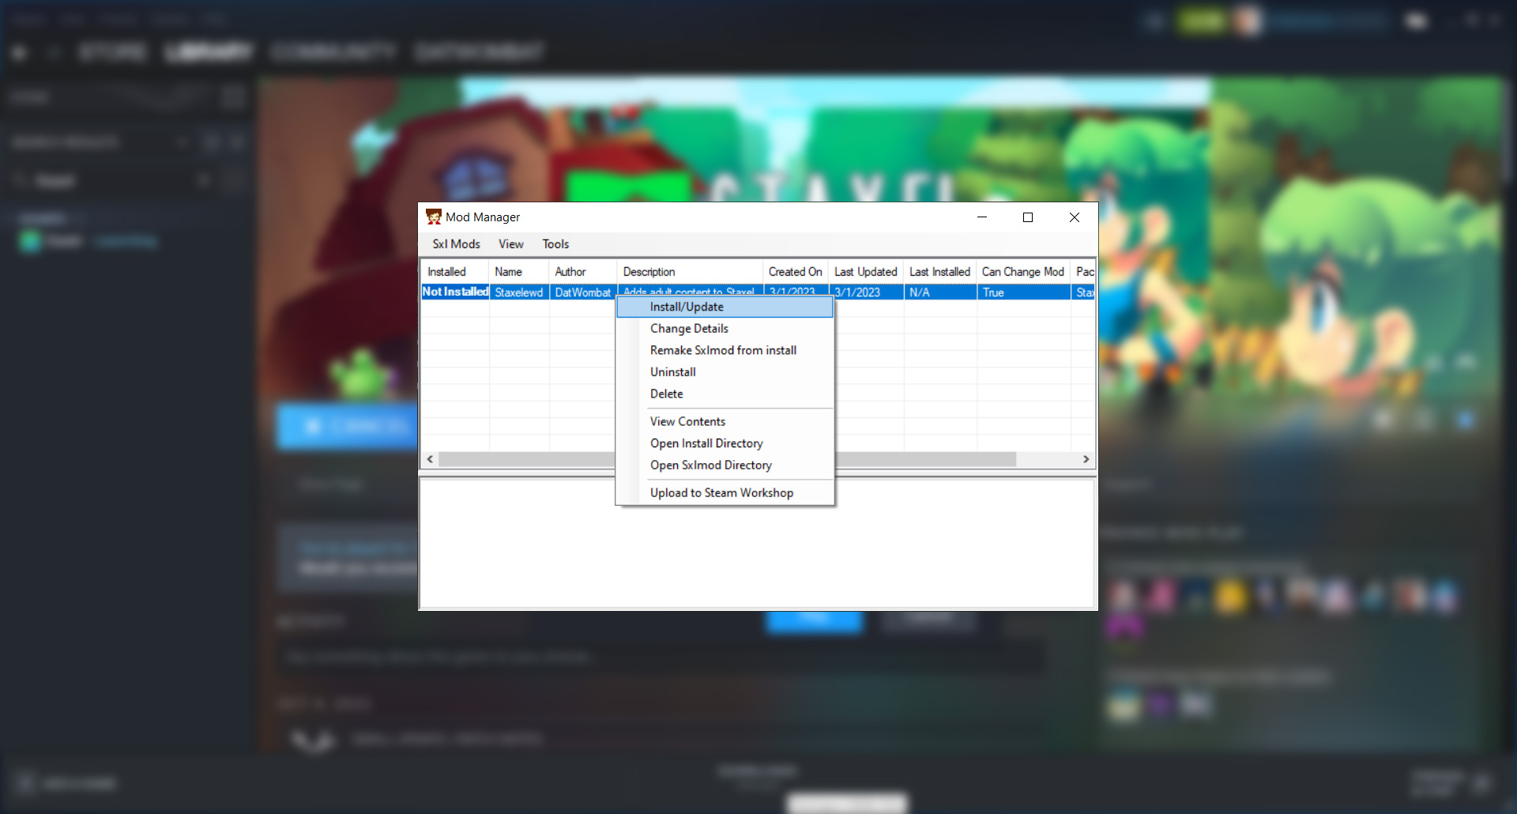Open View Contents menu entry
Viewport: 1517px width, 814px height.
[725, 422]
